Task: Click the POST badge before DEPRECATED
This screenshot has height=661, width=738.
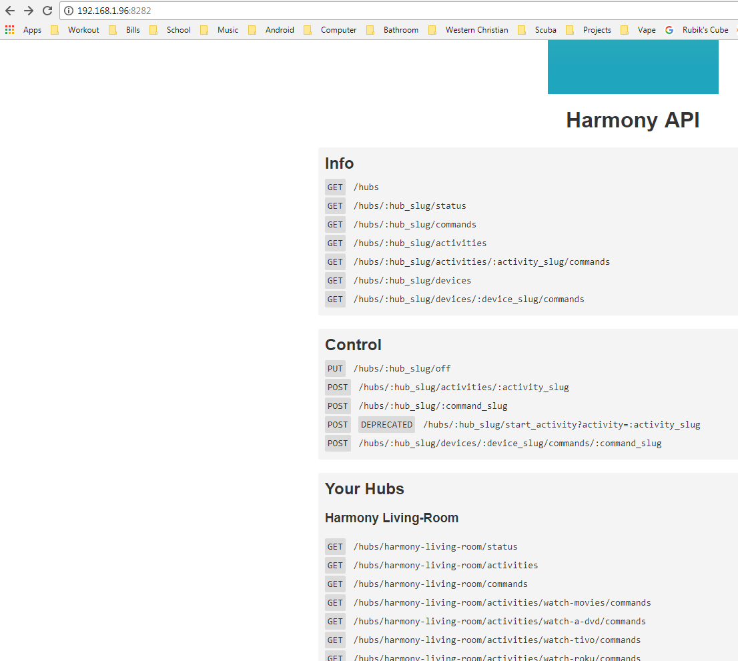Action: [x=338, y=425]
